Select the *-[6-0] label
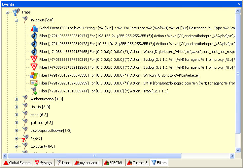Image resolution: width=243 pixels, height=168 pixels. coord(36,138)
